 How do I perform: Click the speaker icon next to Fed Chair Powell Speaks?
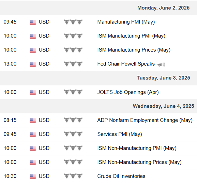pyautogui.click(x=161, y=65)
